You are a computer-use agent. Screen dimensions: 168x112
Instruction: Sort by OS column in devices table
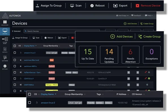click(20, 46)
